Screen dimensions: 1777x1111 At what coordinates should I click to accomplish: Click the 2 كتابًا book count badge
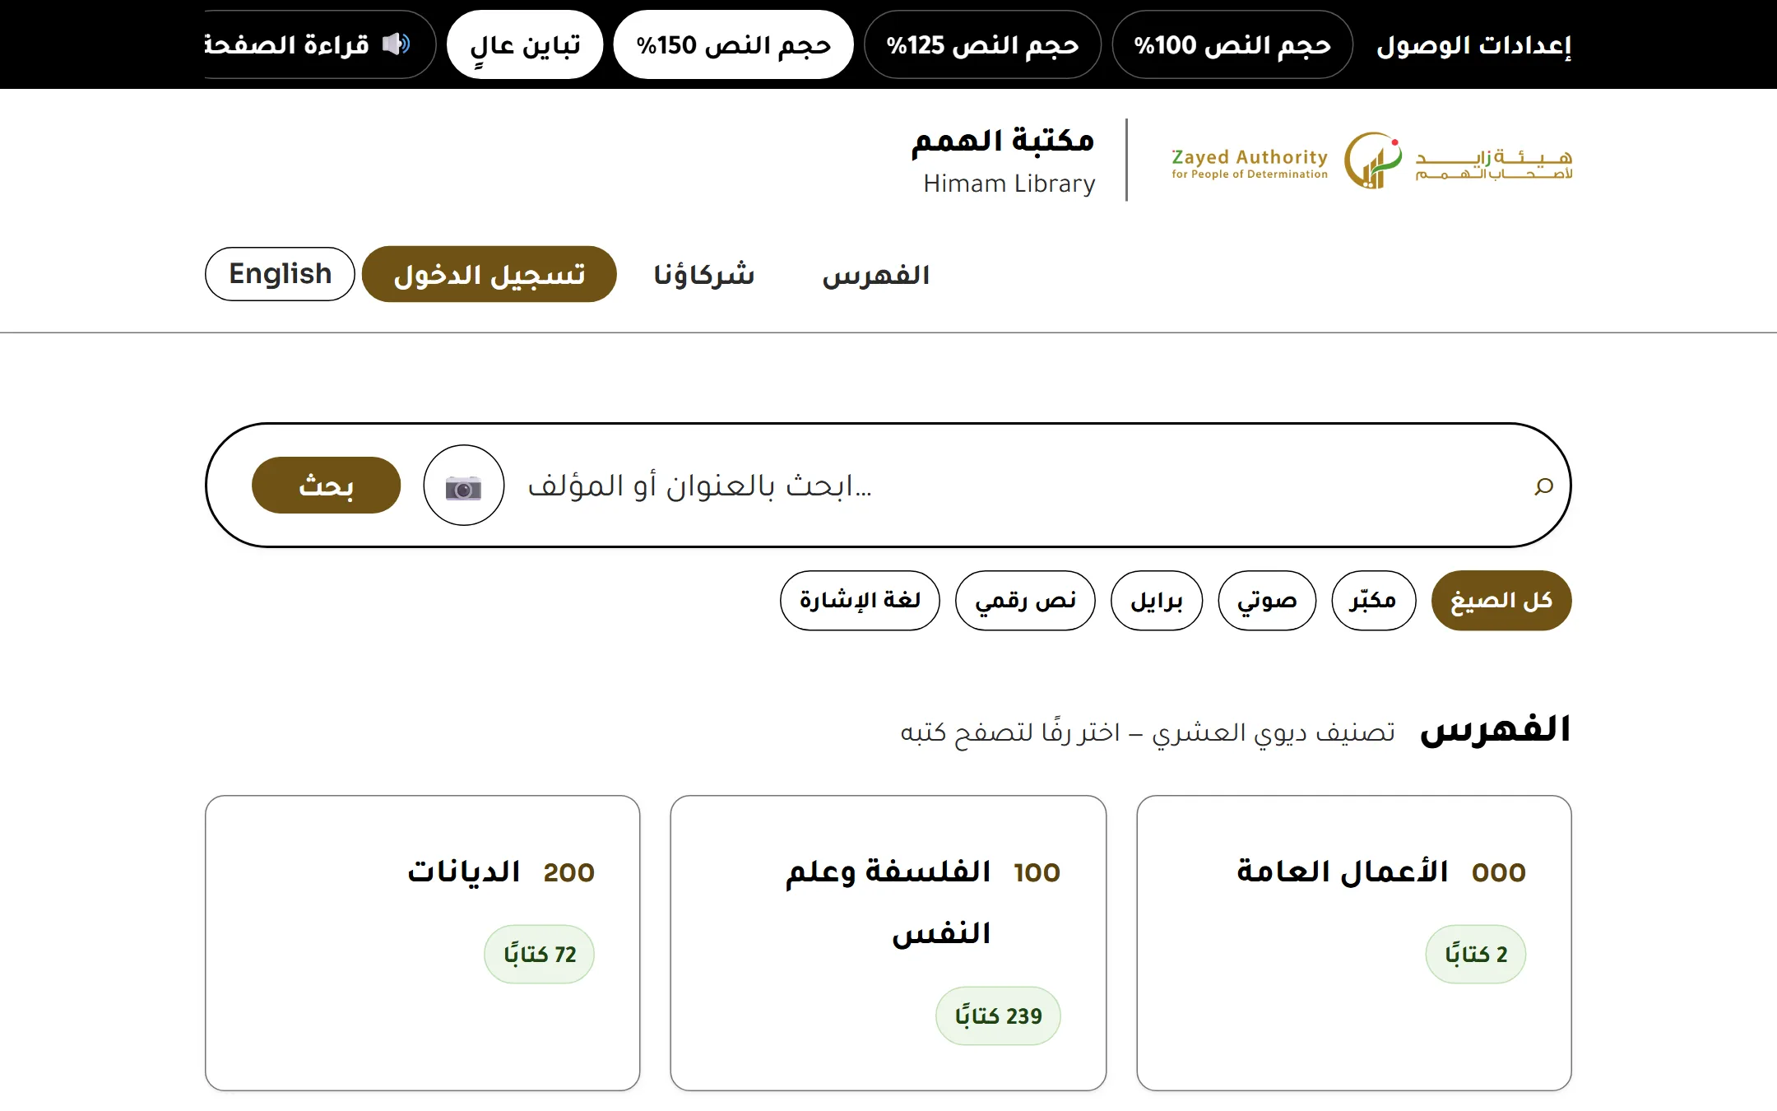point(1476,955)
